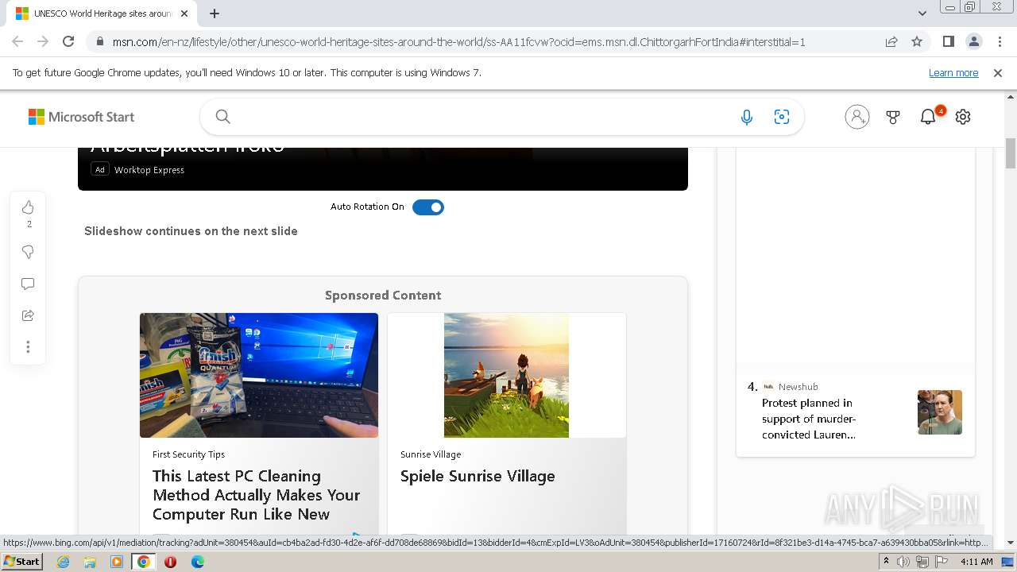Reload the page in Chrome

(68, 41)
